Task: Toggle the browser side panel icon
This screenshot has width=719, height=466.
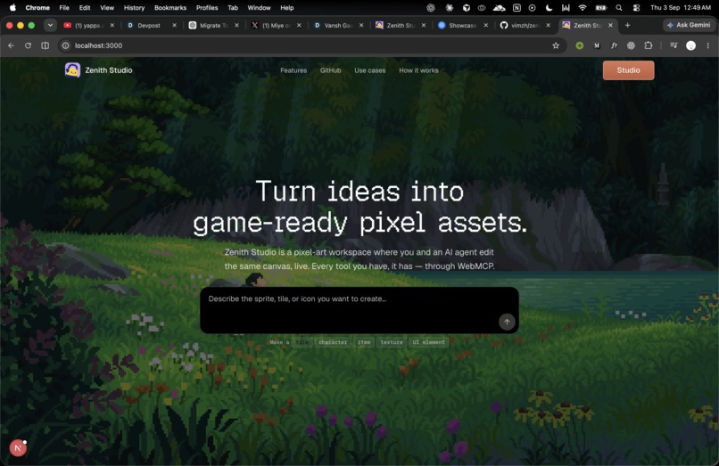Action: tap(45, 45)
